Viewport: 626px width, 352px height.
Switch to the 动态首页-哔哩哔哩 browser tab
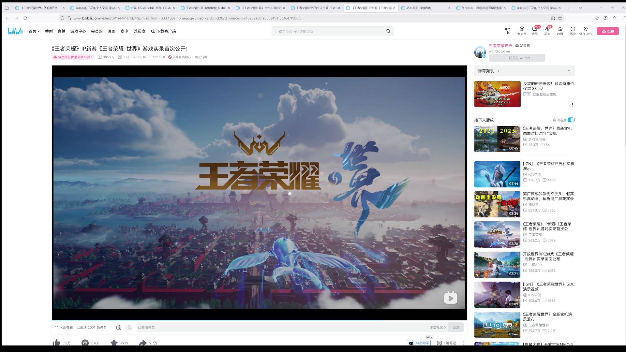point(425,8)
